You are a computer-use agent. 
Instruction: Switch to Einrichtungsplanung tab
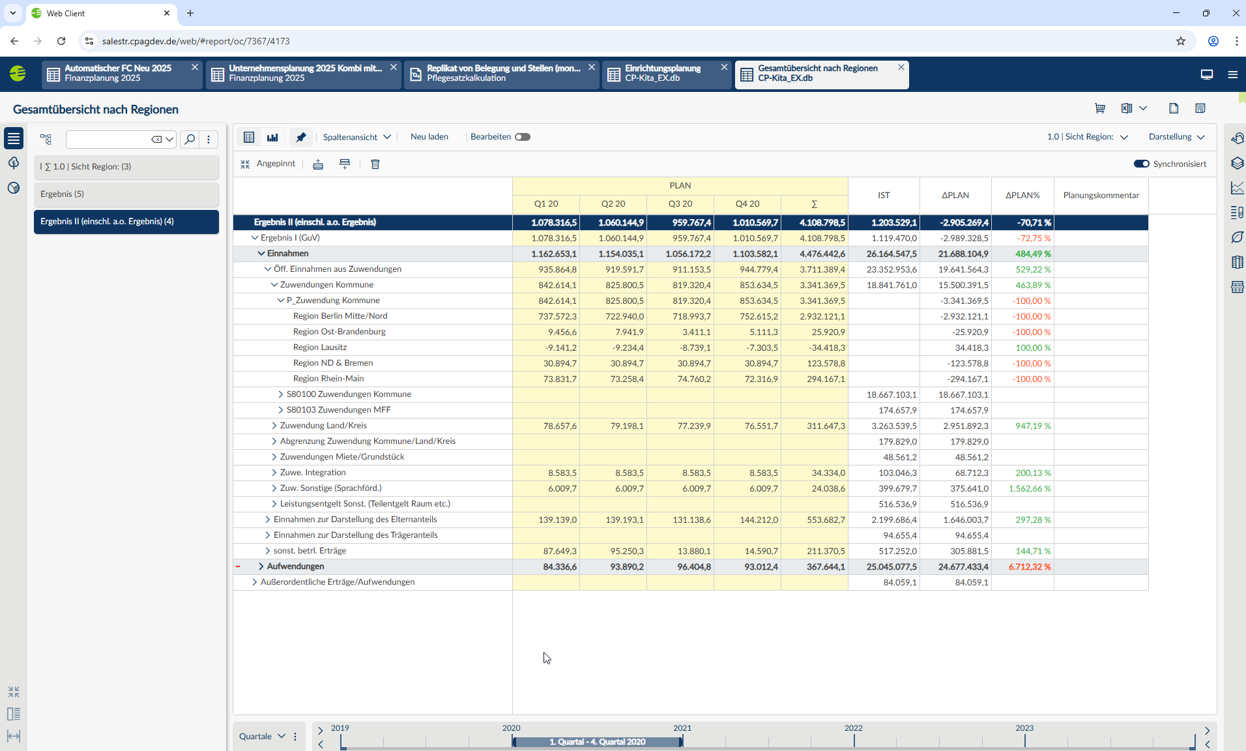point(663,73)
